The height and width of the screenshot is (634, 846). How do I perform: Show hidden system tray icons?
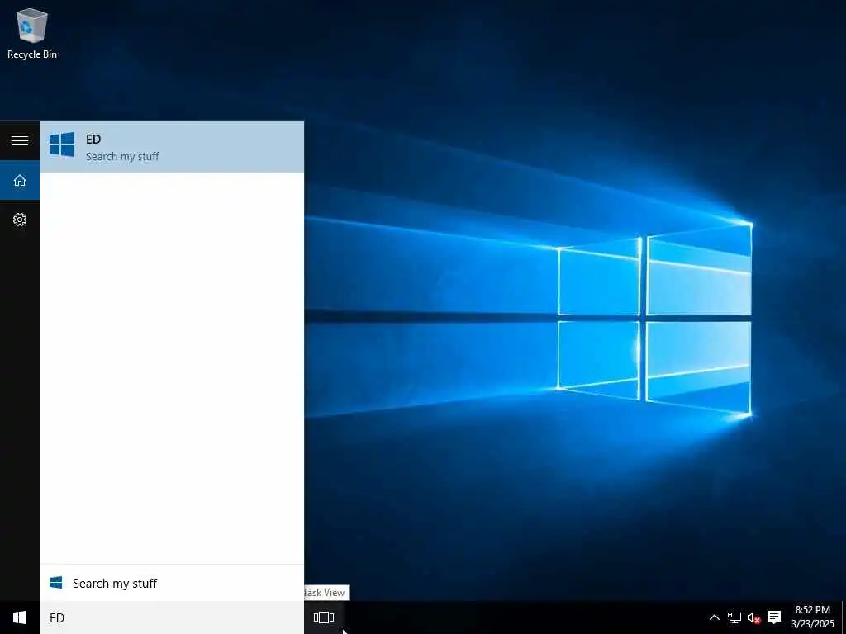point(714,617)
